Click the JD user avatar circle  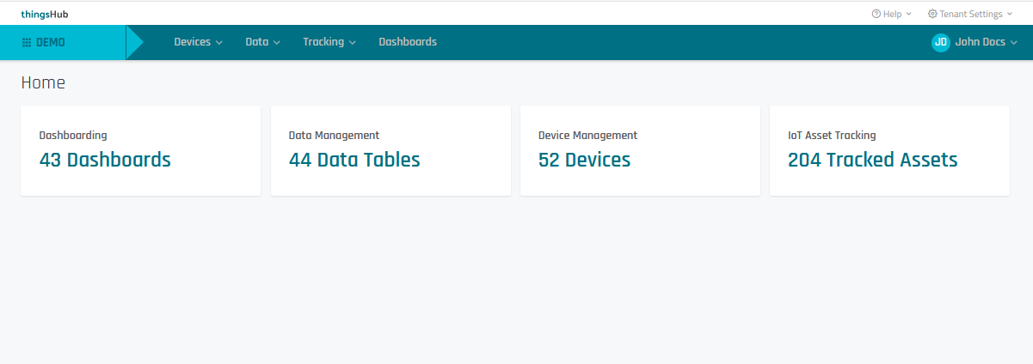(x=940, y=42)
